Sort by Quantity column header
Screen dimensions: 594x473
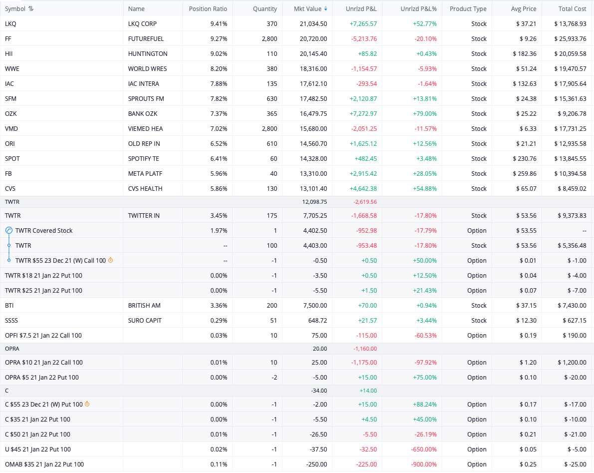point(265,8)
